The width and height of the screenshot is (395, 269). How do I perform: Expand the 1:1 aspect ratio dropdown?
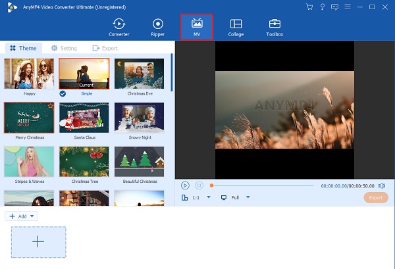(x=209, y=197)
